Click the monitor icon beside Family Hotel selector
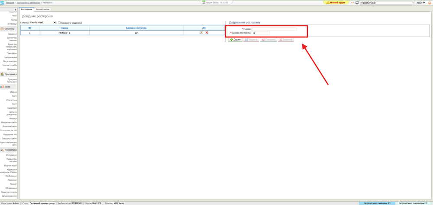 [x=357, y=3]
